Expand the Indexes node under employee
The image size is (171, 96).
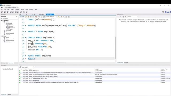pyautogui.click(x=6, y=26)
